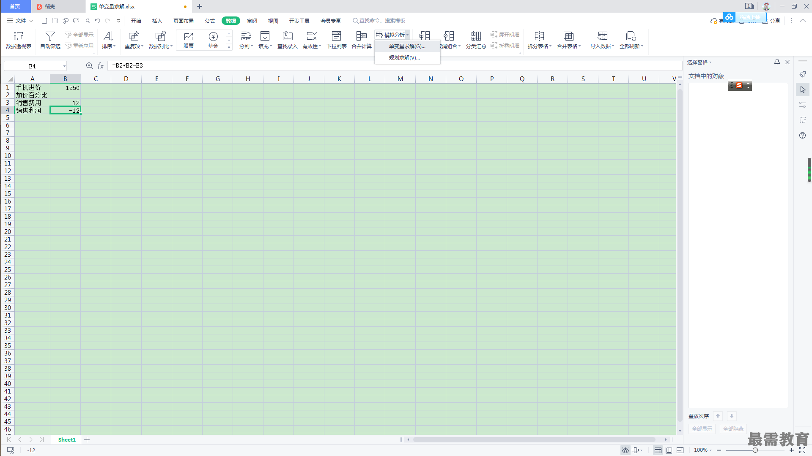Select cell B1 containing 1250
The width and height of the screenshot is (812, 456).
tap(65, 87)
